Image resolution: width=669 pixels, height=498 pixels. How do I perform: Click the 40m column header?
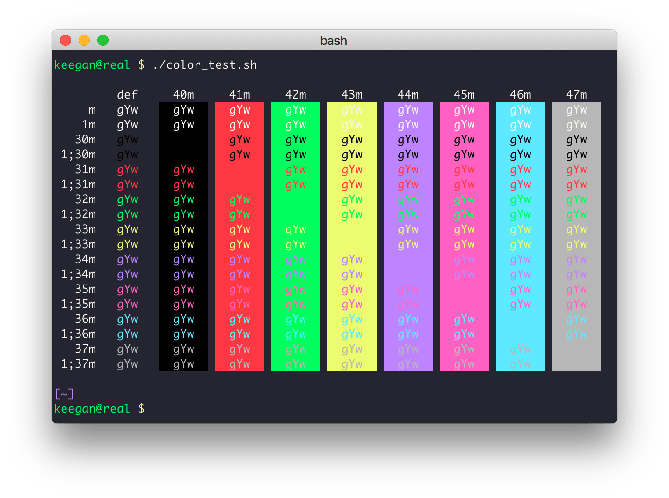pos(183,95)
